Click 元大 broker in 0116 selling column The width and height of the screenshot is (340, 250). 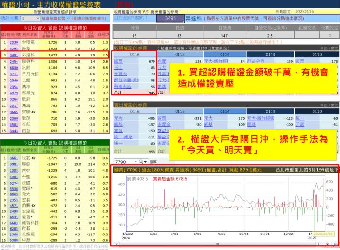[x=118, y=118]
